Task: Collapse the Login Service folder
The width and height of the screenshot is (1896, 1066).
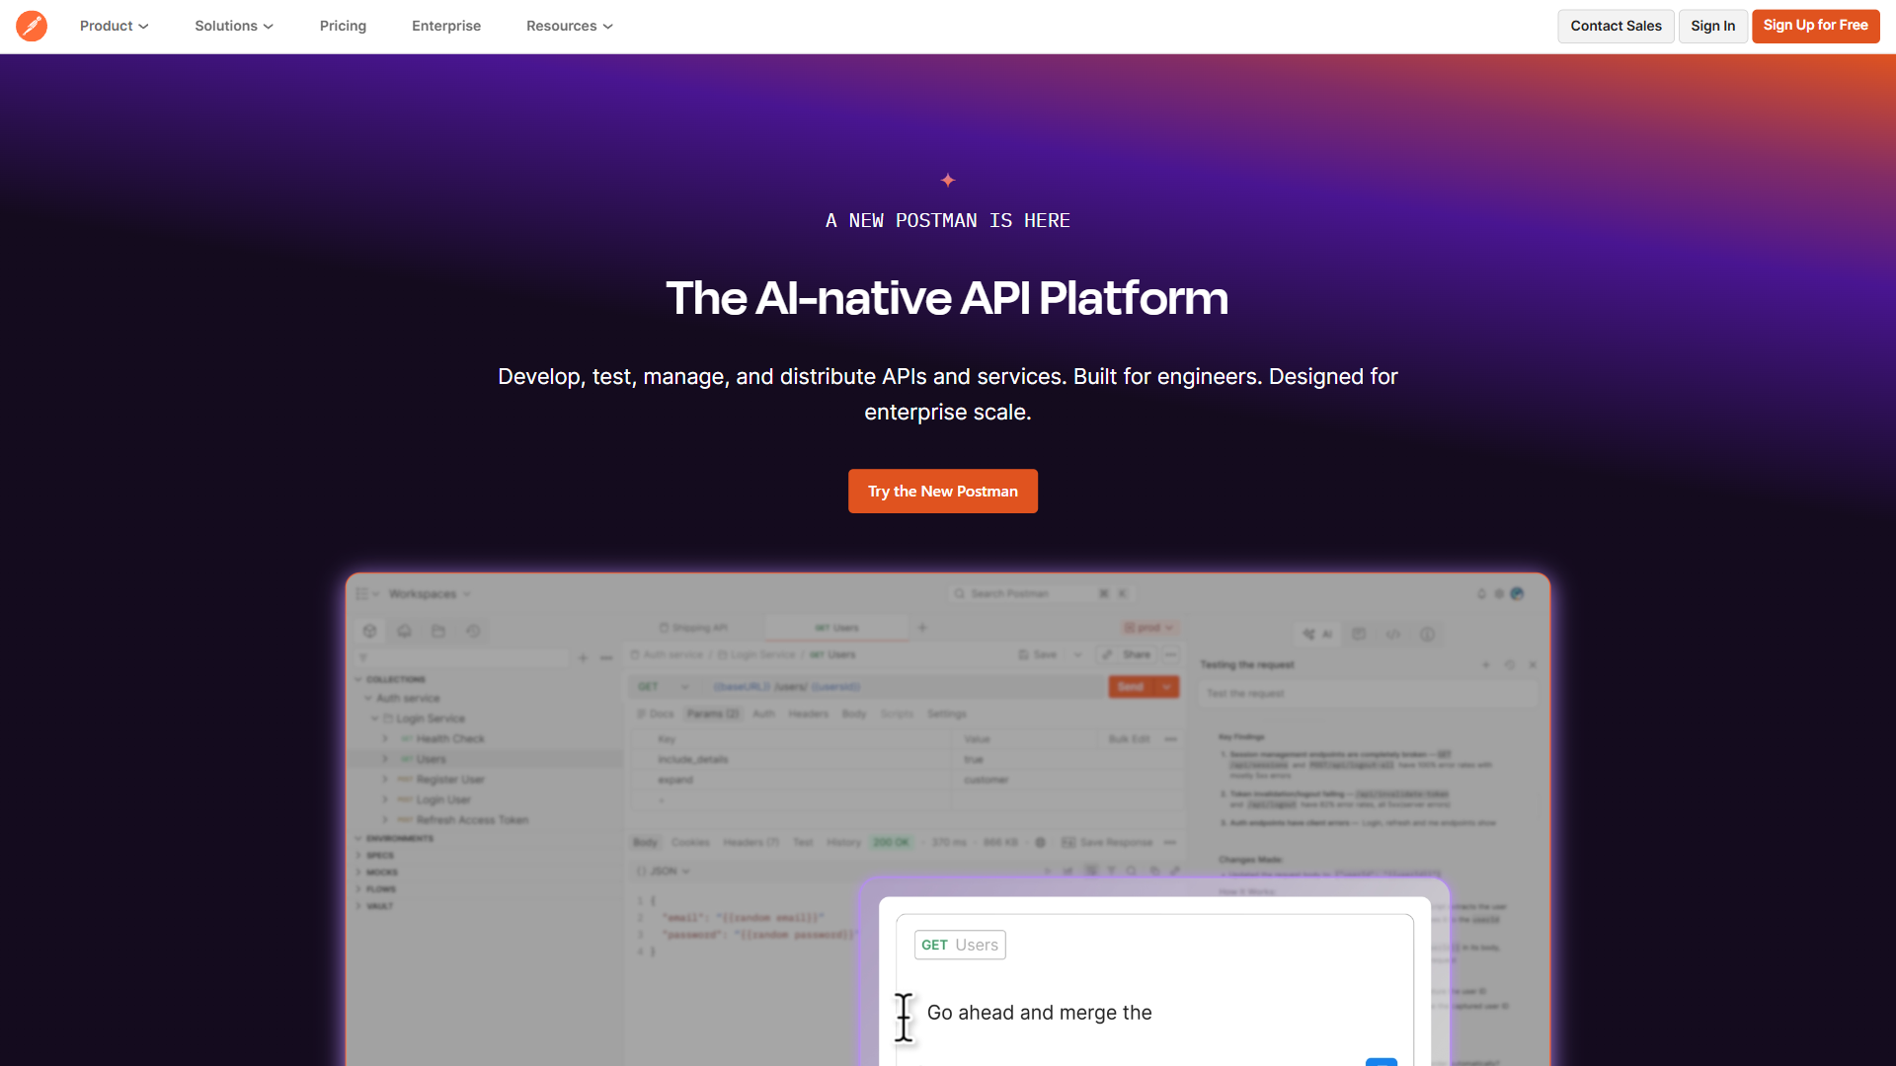Action: 374,719
